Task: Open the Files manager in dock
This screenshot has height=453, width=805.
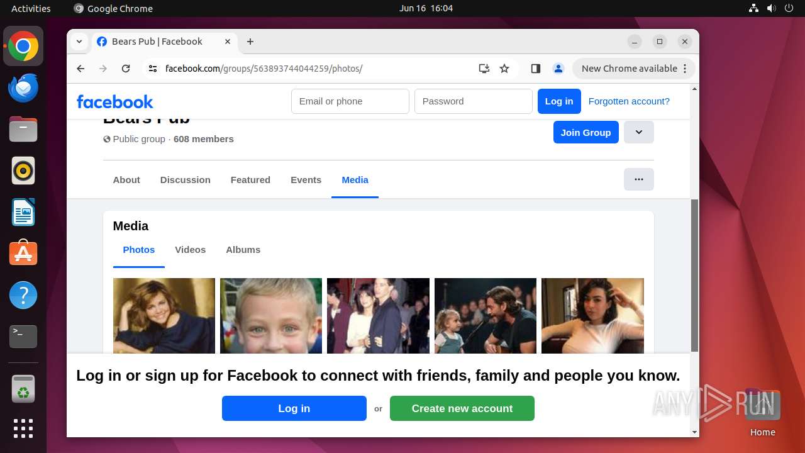Action: pos(23,129)
